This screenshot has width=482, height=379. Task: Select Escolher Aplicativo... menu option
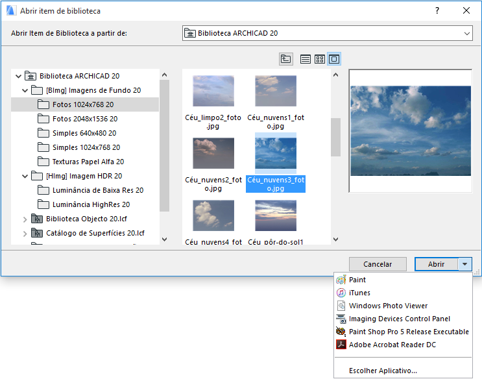(x=404, y=371)
